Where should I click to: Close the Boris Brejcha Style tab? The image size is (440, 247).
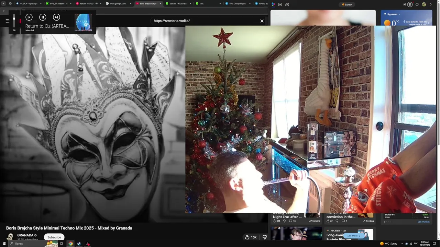[x=160, y=3]
